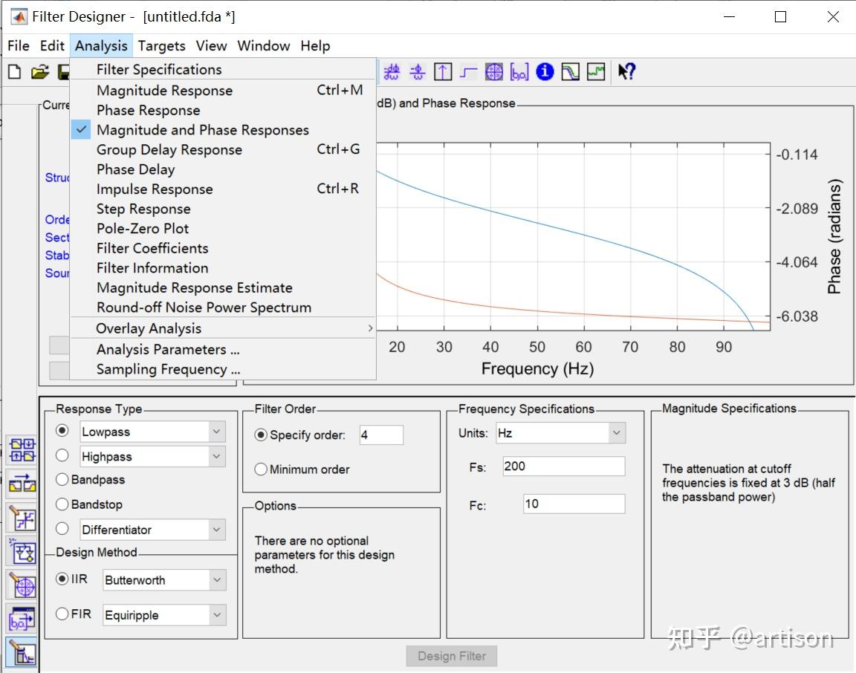Choose Group Delay Response from the menu

coord(169,149)
